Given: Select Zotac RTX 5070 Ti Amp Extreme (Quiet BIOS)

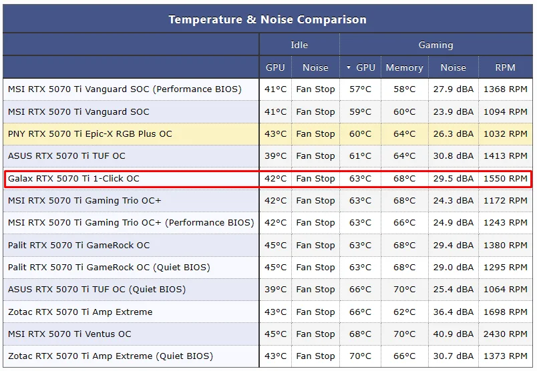Looking at the screenshot, I should (110, 356).
